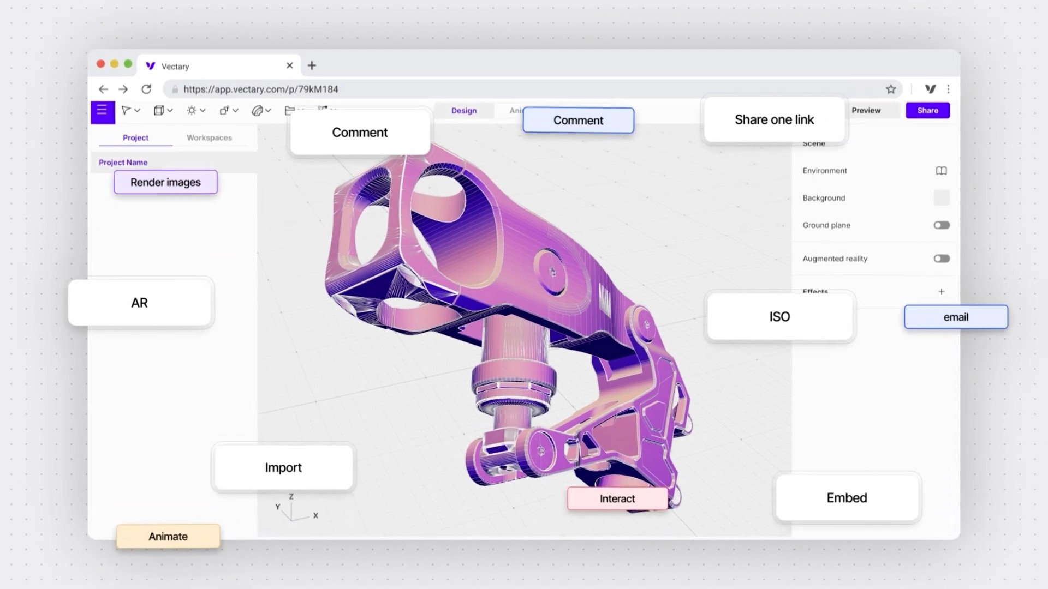1048x589 pixels.
Task: Click the shapes components tool icon
Action: 224,111
